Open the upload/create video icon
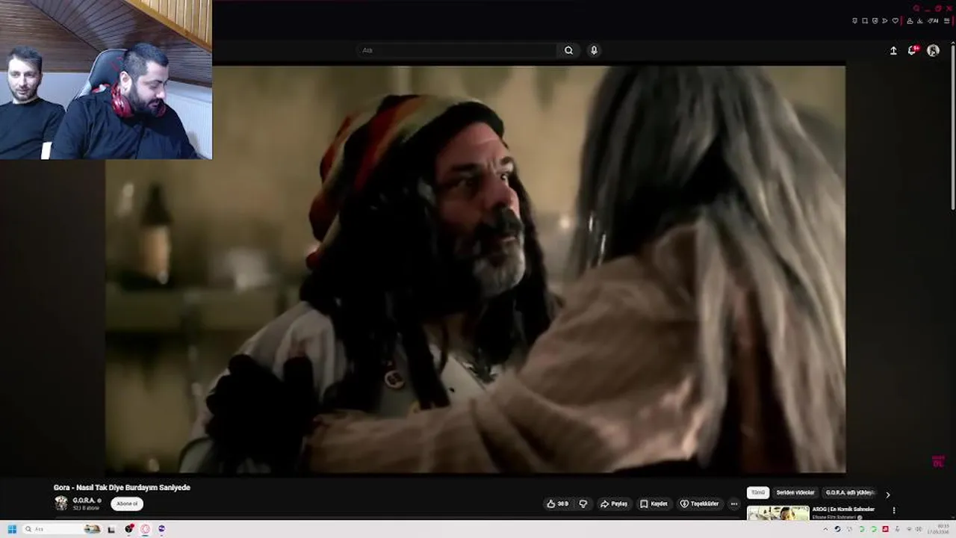This screenshot has width=956, height=538. 893,50
